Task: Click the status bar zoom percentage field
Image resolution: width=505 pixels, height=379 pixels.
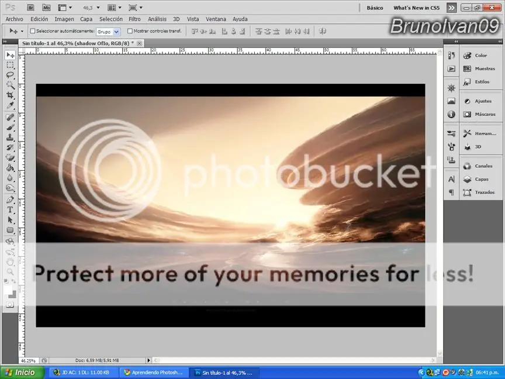Action: [28, 361]
